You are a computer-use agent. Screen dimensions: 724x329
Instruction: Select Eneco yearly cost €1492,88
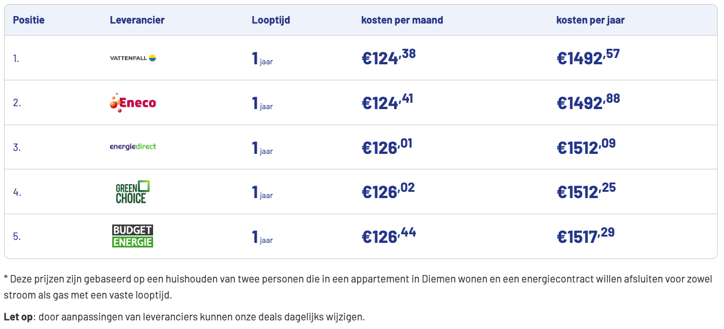(x=588, y=102)
